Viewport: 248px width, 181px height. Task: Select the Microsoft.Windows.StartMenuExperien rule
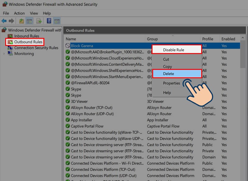pyautogui.click(x=107, y=76)
